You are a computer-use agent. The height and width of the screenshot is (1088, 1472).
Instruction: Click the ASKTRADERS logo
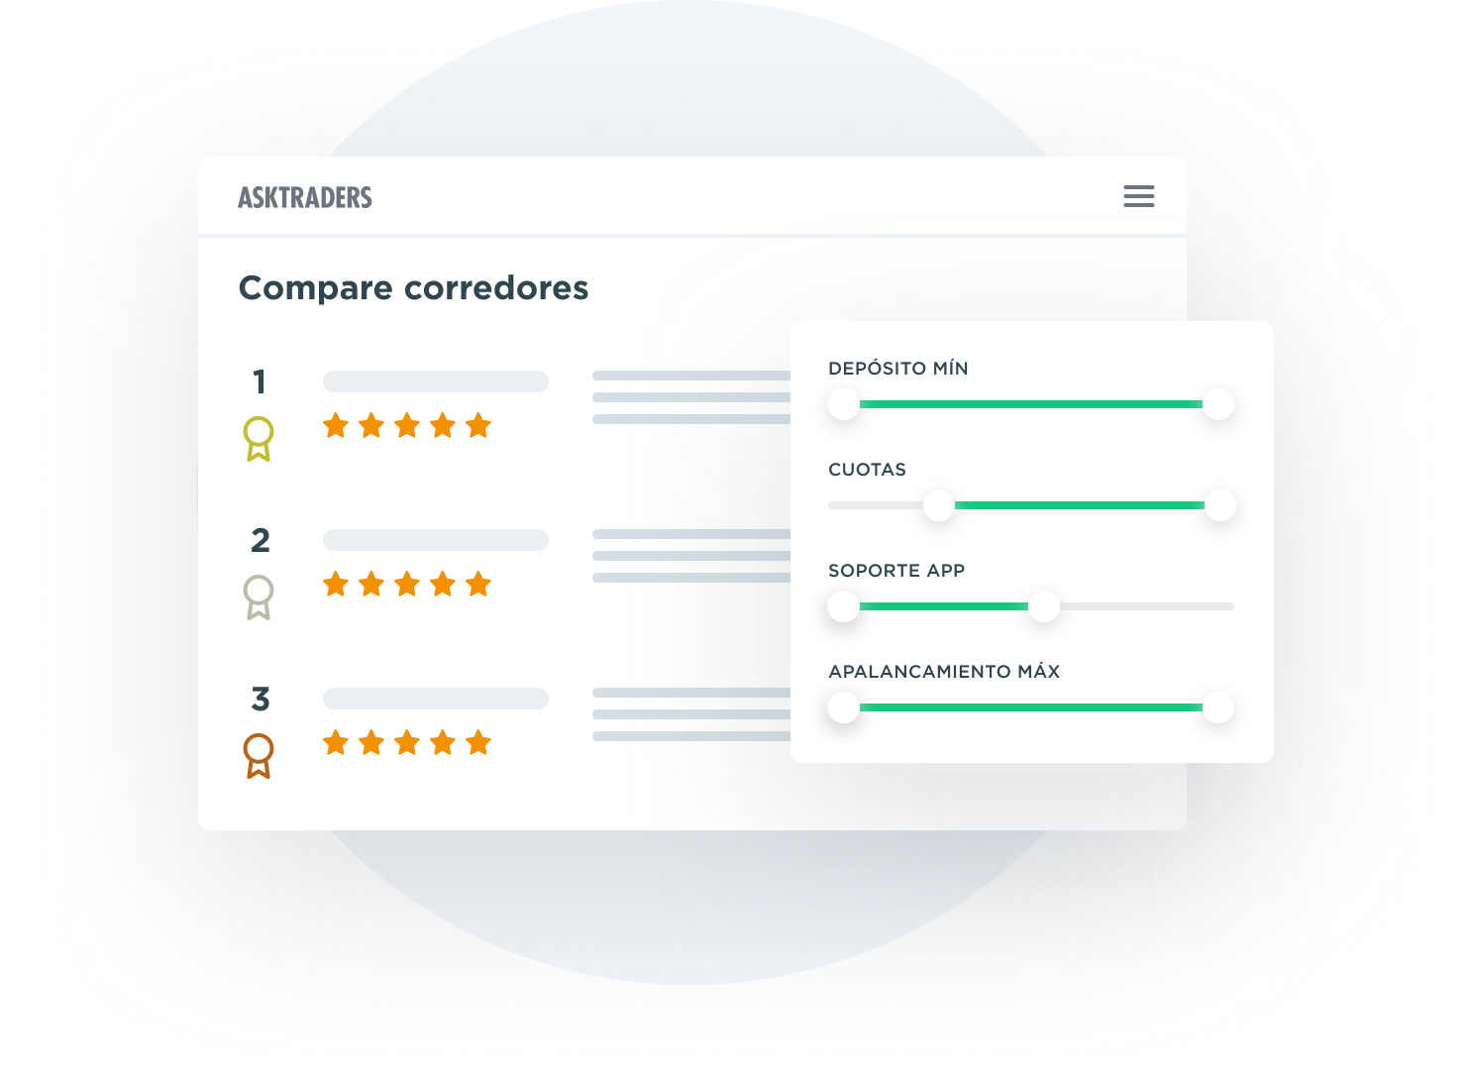[x=305, y=197]
